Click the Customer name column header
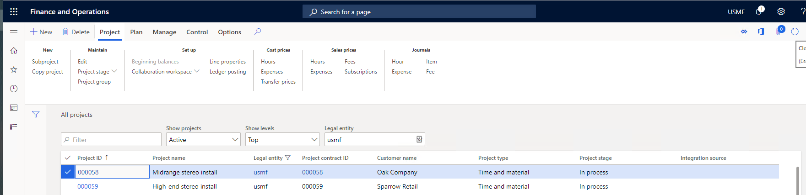 pos(397,158)
